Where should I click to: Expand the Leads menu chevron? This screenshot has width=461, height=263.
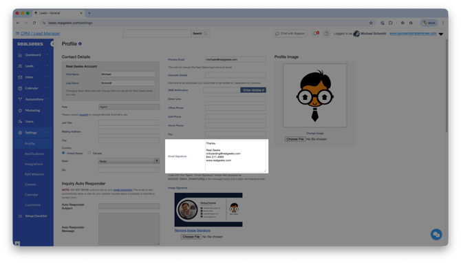(47, 66)
